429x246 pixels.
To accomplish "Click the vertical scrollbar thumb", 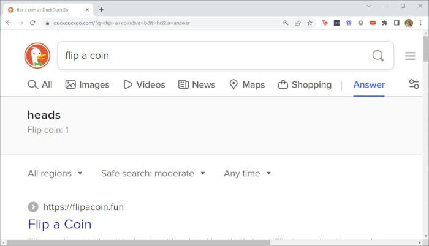I will (426, 49).
